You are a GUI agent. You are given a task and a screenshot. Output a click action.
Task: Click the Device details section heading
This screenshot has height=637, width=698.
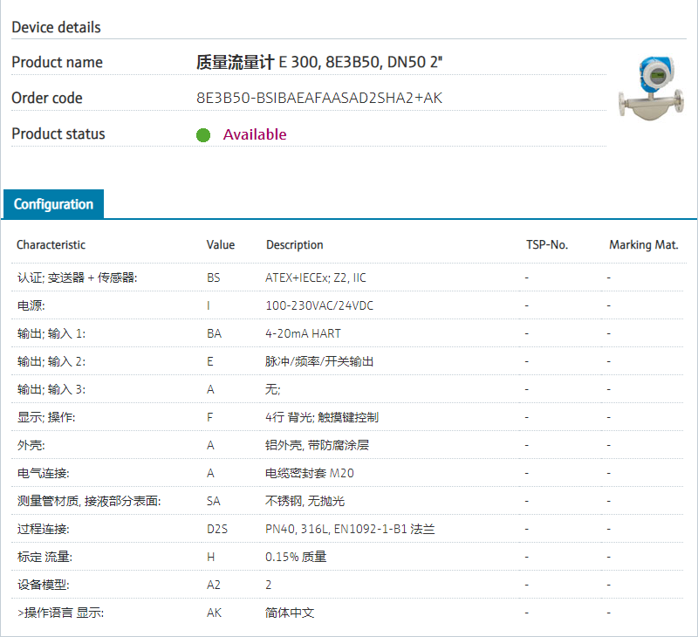point(56,27)
